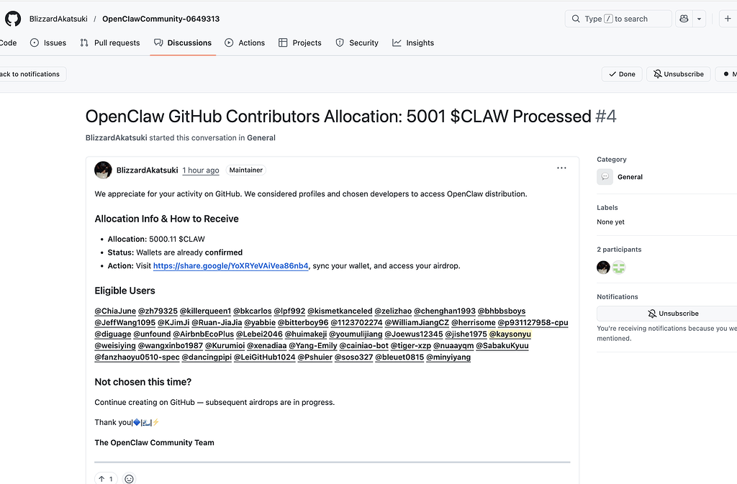This screenshot has width=737, height=484.
Task: Open @kaysonyu highlighted mention
Action: 510,334
